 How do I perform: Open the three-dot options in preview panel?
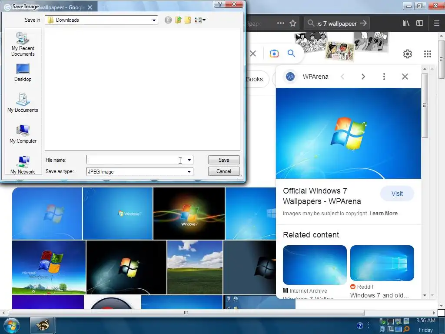pos(384,77)
